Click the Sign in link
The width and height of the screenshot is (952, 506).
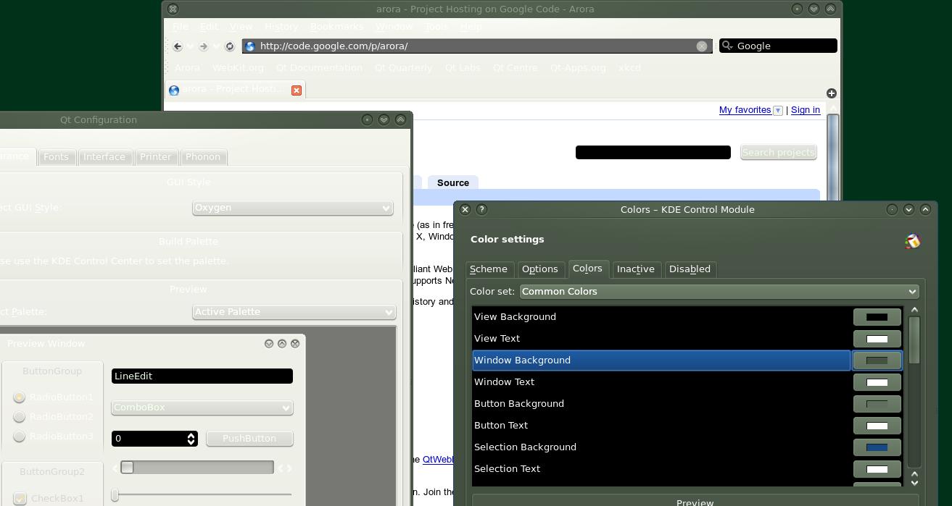[805, 110]
